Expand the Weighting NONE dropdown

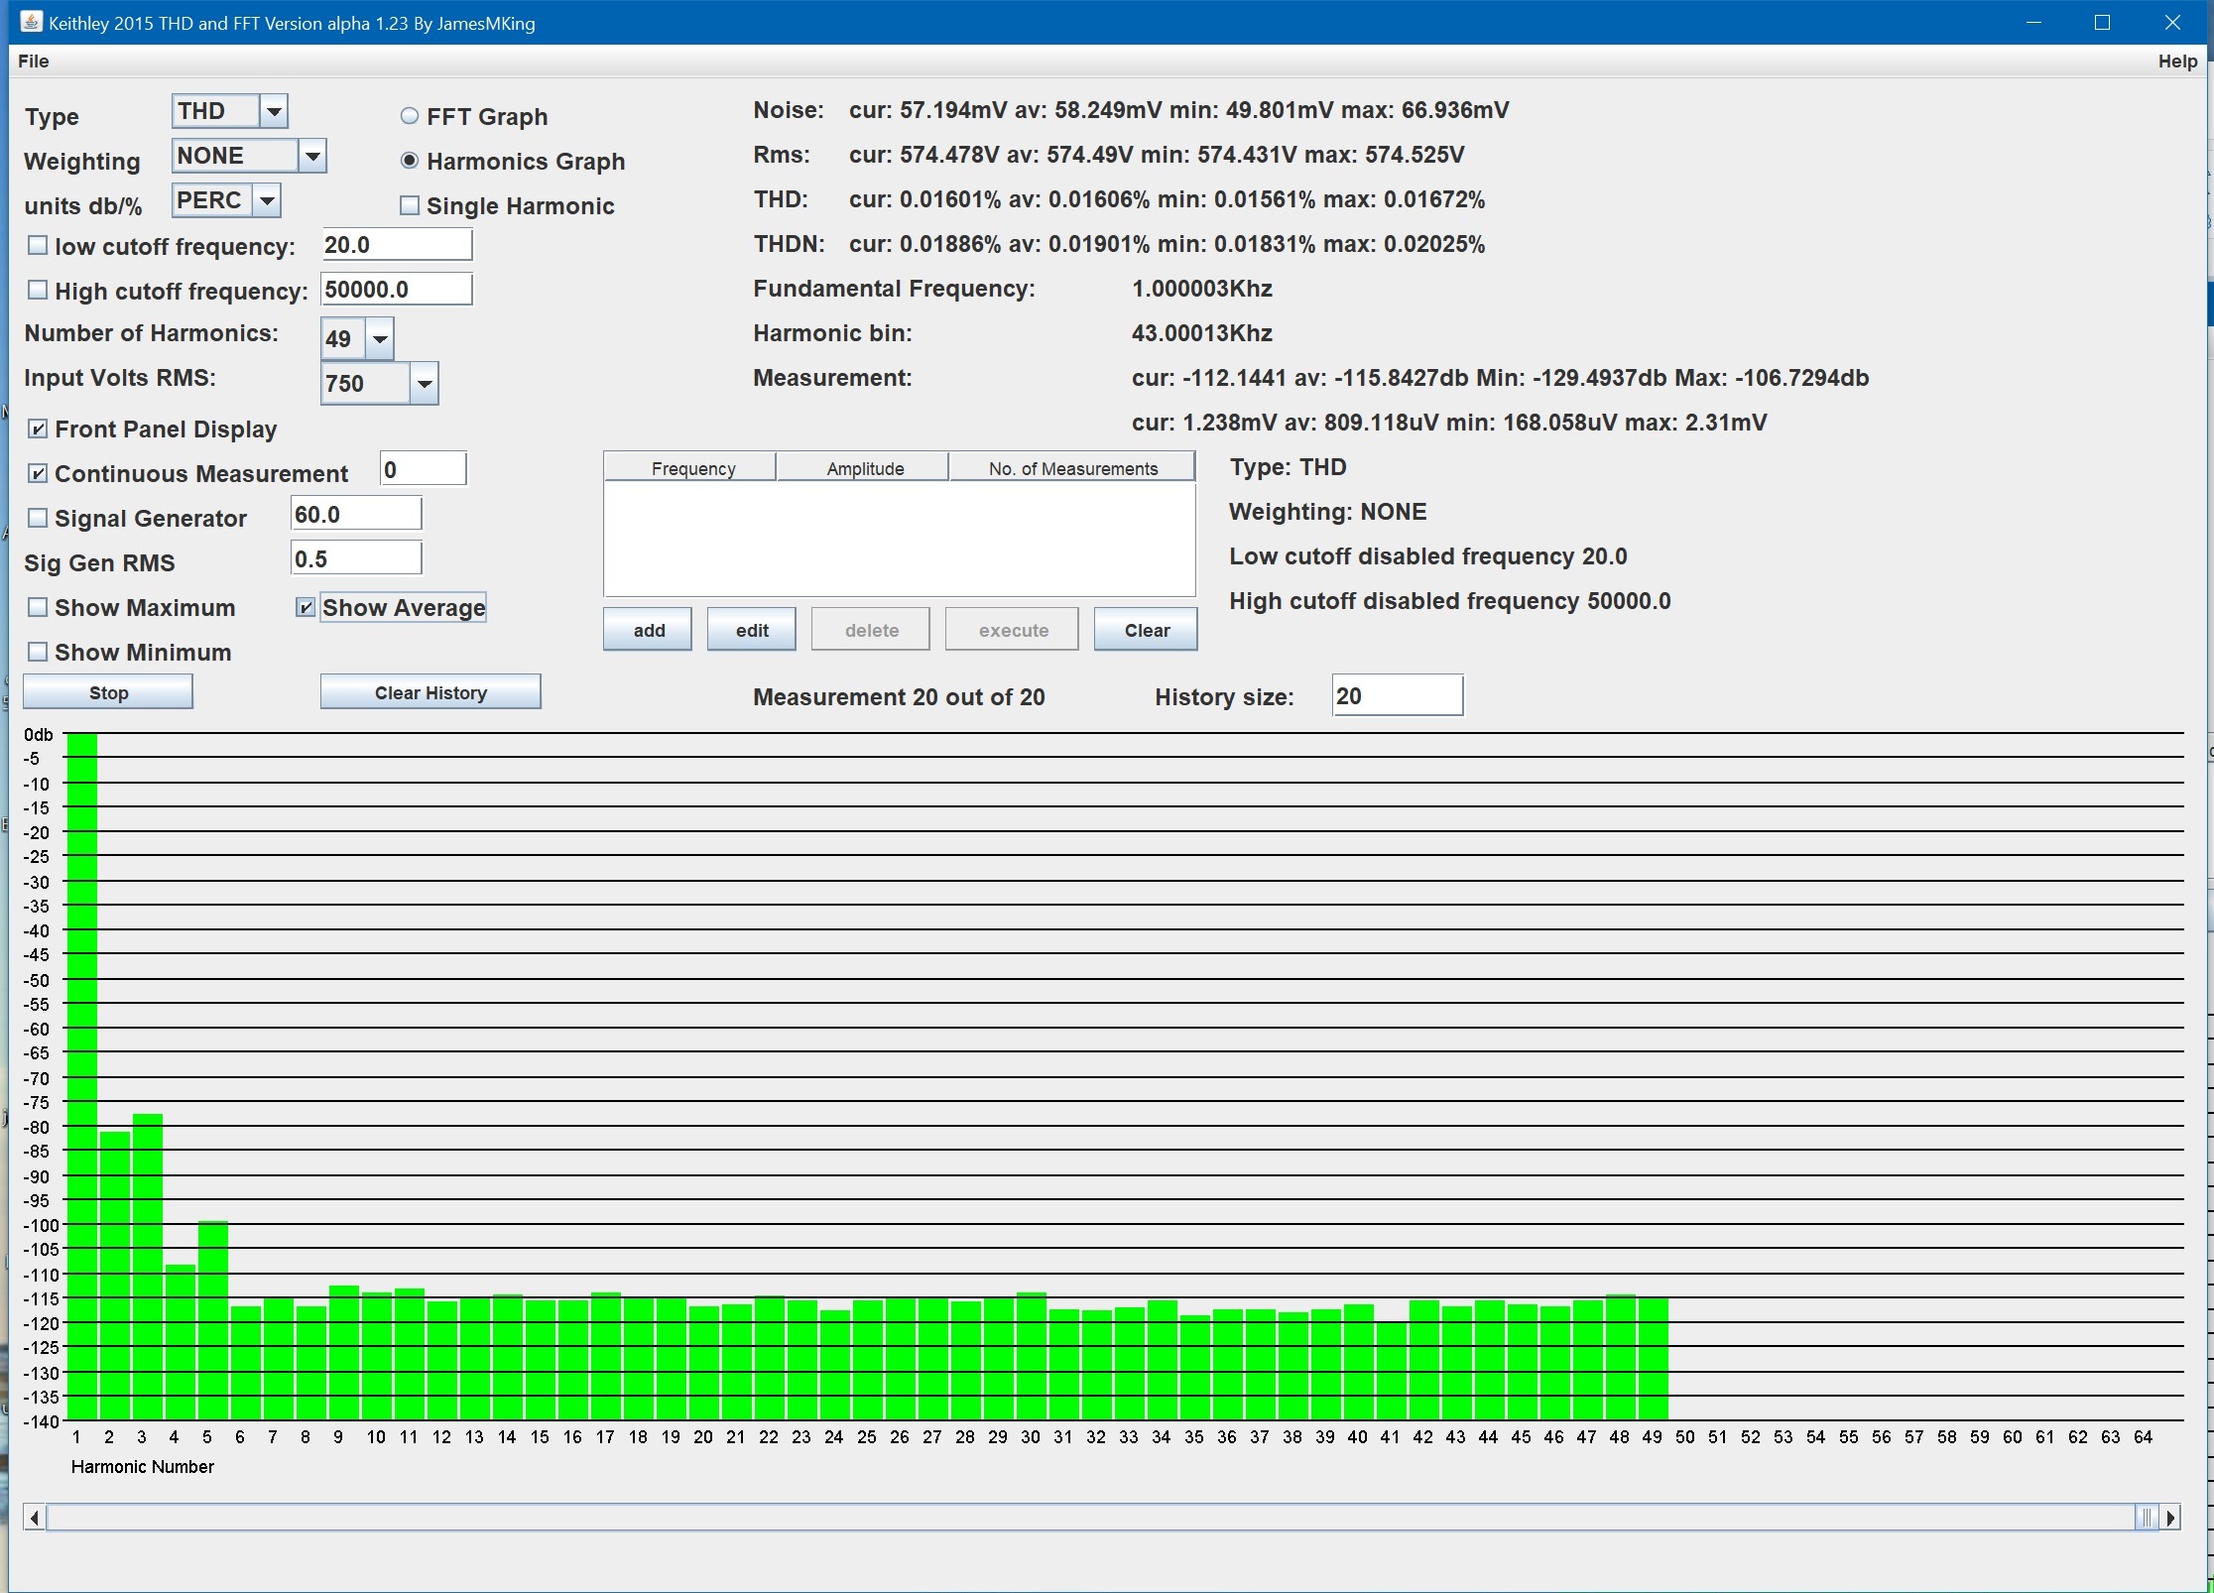[312, 156]
